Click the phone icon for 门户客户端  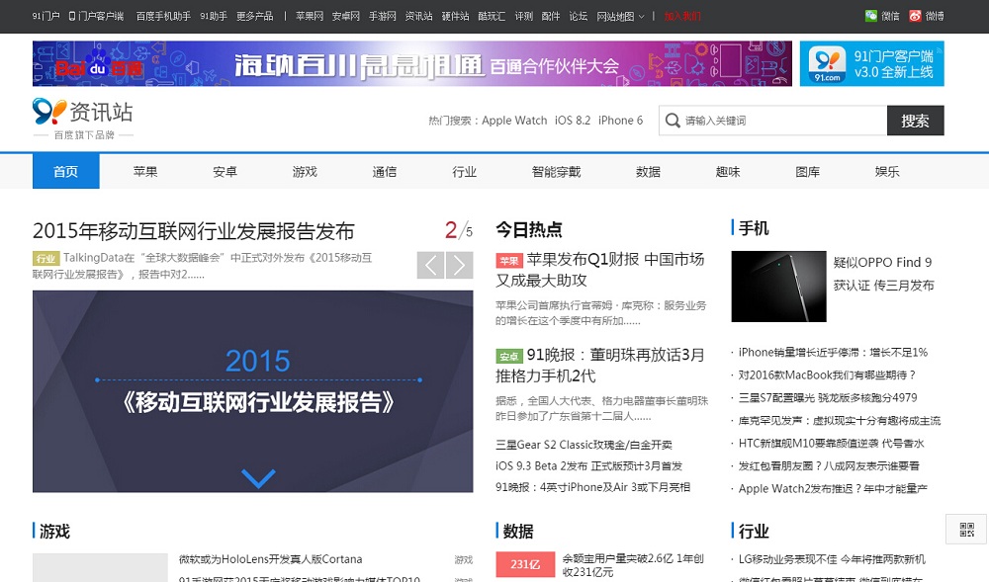(x=72, y=16)
